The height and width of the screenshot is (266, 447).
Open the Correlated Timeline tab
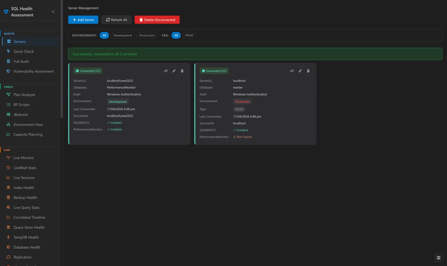click(29, 217)
